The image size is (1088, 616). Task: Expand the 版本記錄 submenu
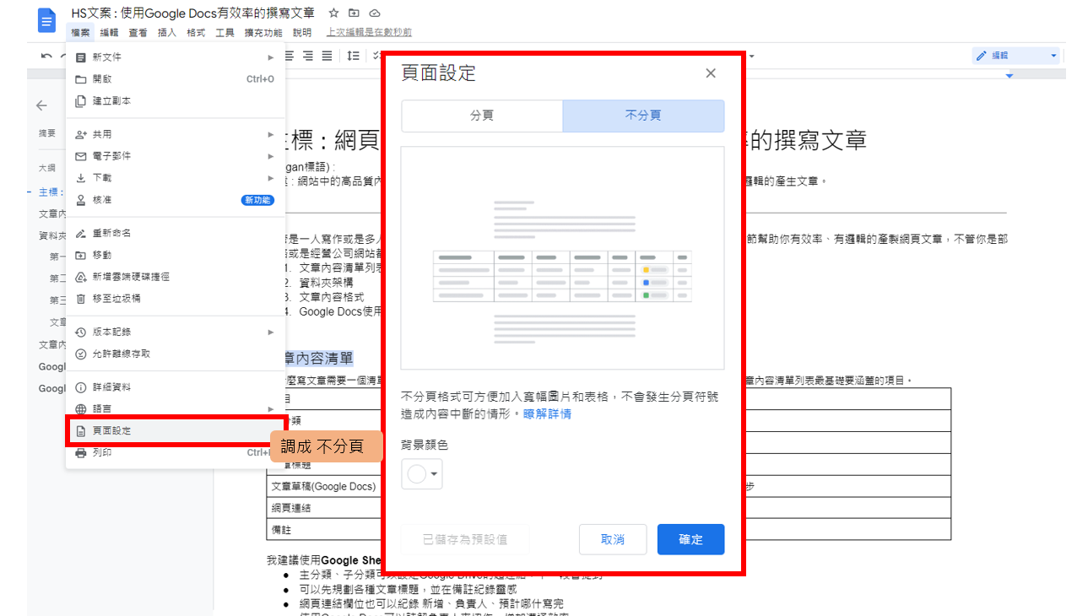176,332
